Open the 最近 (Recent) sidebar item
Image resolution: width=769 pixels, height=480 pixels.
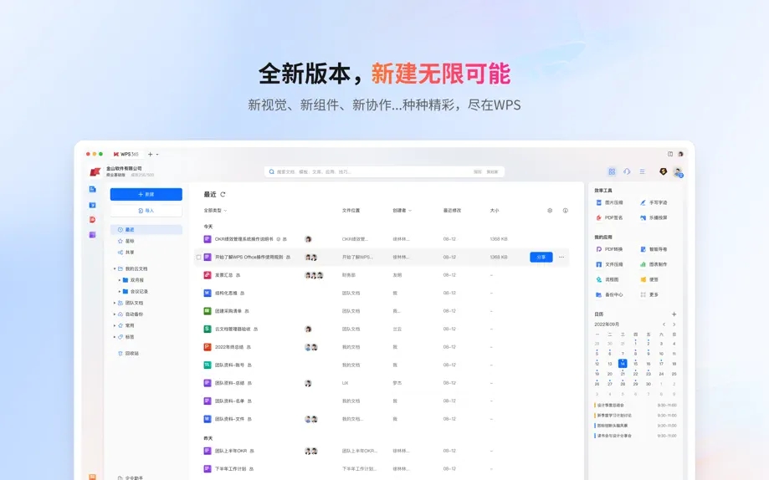[x=146, y=229]
